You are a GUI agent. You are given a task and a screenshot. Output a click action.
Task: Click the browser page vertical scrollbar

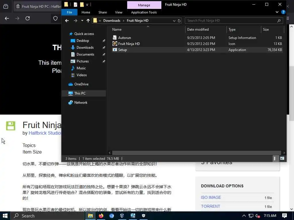click(291, 94)
